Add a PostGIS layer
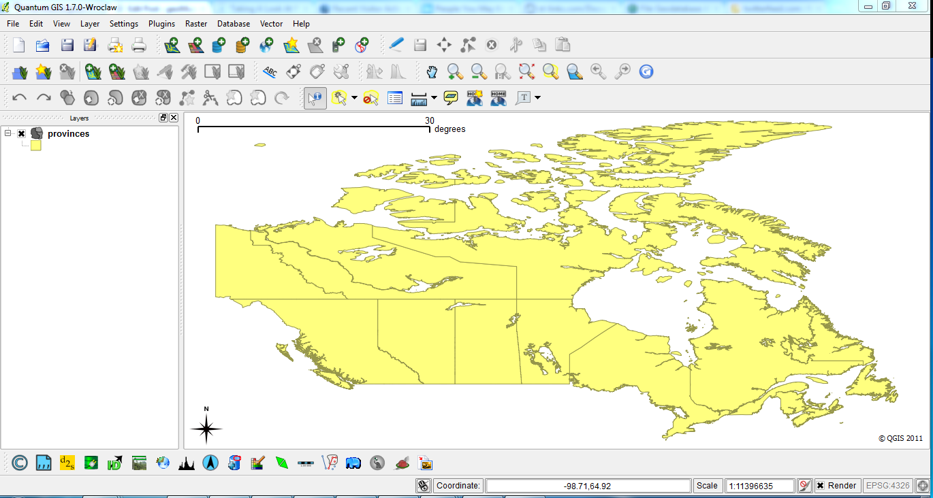The height and width of the screenshot is (498, 933). (x=219, y=46)
